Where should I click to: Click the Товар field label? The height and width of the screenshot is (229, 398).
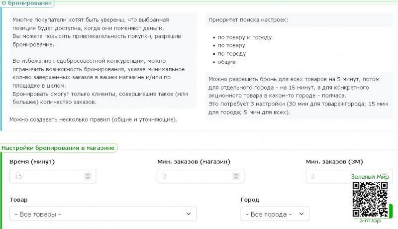(x=18, y=200)
